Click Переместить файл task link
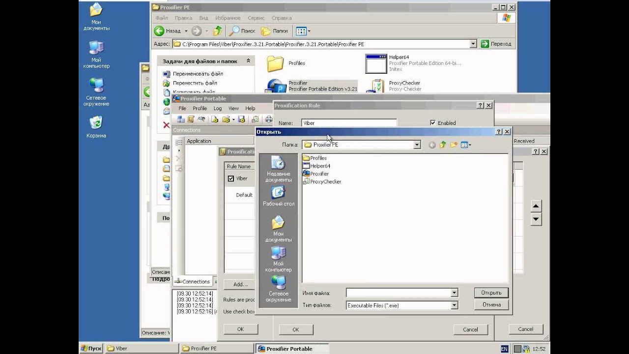The height and width of the screenshot is (354, 629). 191,83
